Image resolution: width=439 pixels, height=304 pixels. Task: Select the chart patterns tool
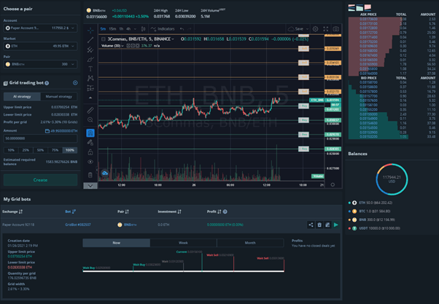90,78
